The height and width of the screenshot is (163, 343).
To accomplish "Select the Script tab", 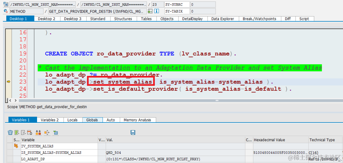I will point(305,19).
